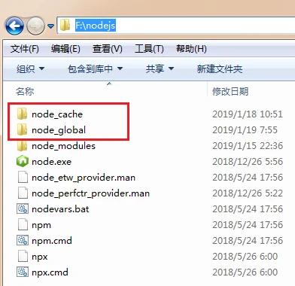
Task: Click the date 2019/1/15 22:36
Action: point(248,146)
